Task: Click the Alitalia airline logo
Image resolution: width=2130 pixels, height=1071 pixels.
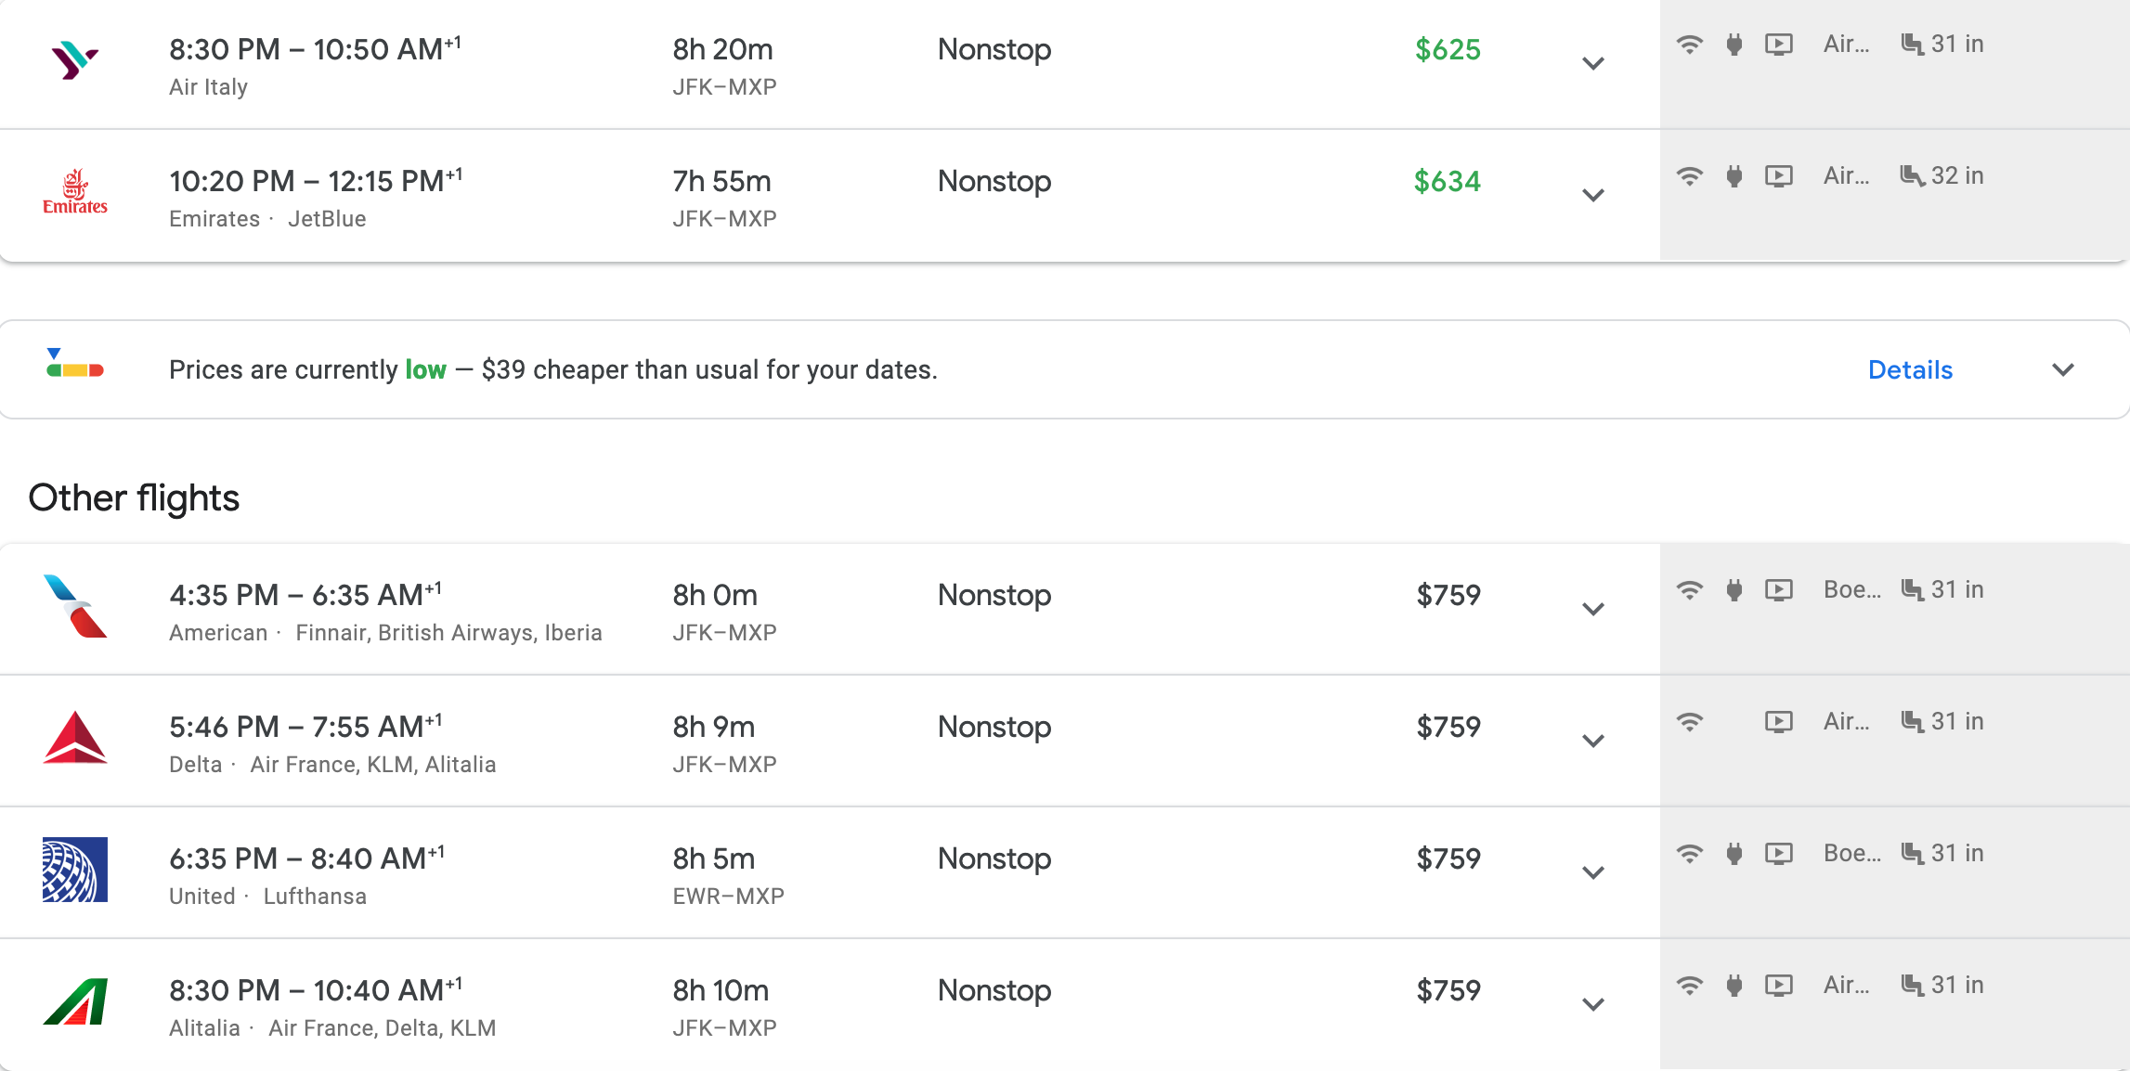Action: 75,1002
